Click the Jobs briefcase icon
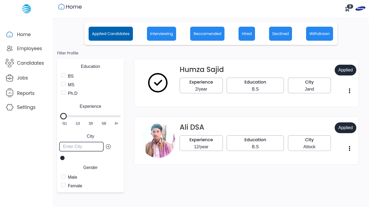Screen dimensions: 369x207 [9, 78]
